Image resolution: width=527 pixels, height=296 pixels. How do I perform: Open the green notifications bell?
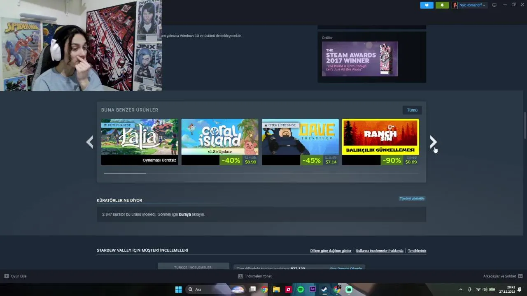coord(442,5)
